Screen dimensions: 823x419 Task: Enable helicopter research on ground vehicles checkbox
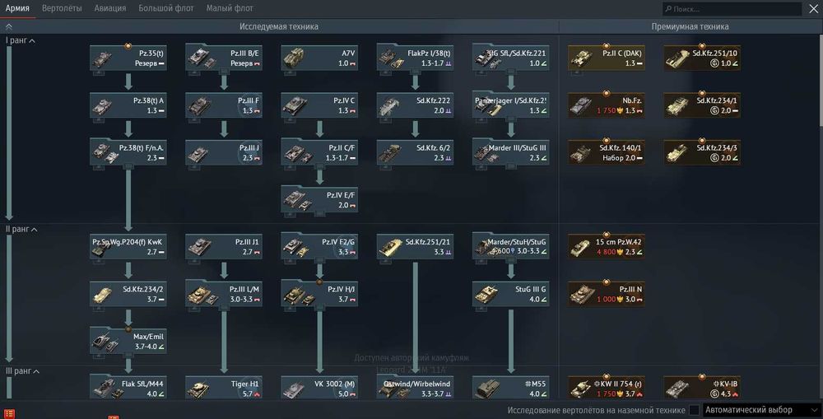point(694,410)
